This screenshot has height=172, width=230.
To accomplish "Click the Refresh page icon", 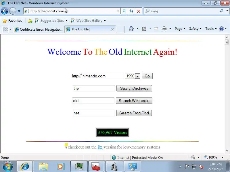I will coord(131,11).
